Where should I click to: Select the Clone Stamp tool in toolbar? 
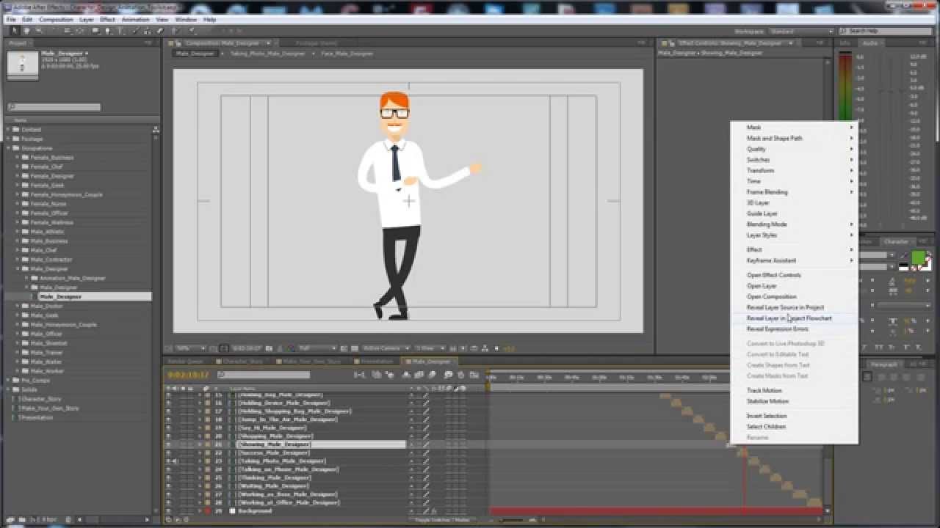click(147, 31)
